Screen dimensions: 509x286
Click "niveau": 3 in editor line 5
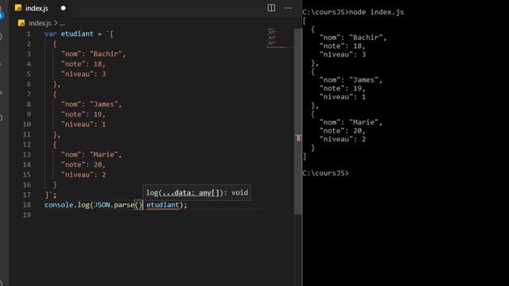coord(84,74)
